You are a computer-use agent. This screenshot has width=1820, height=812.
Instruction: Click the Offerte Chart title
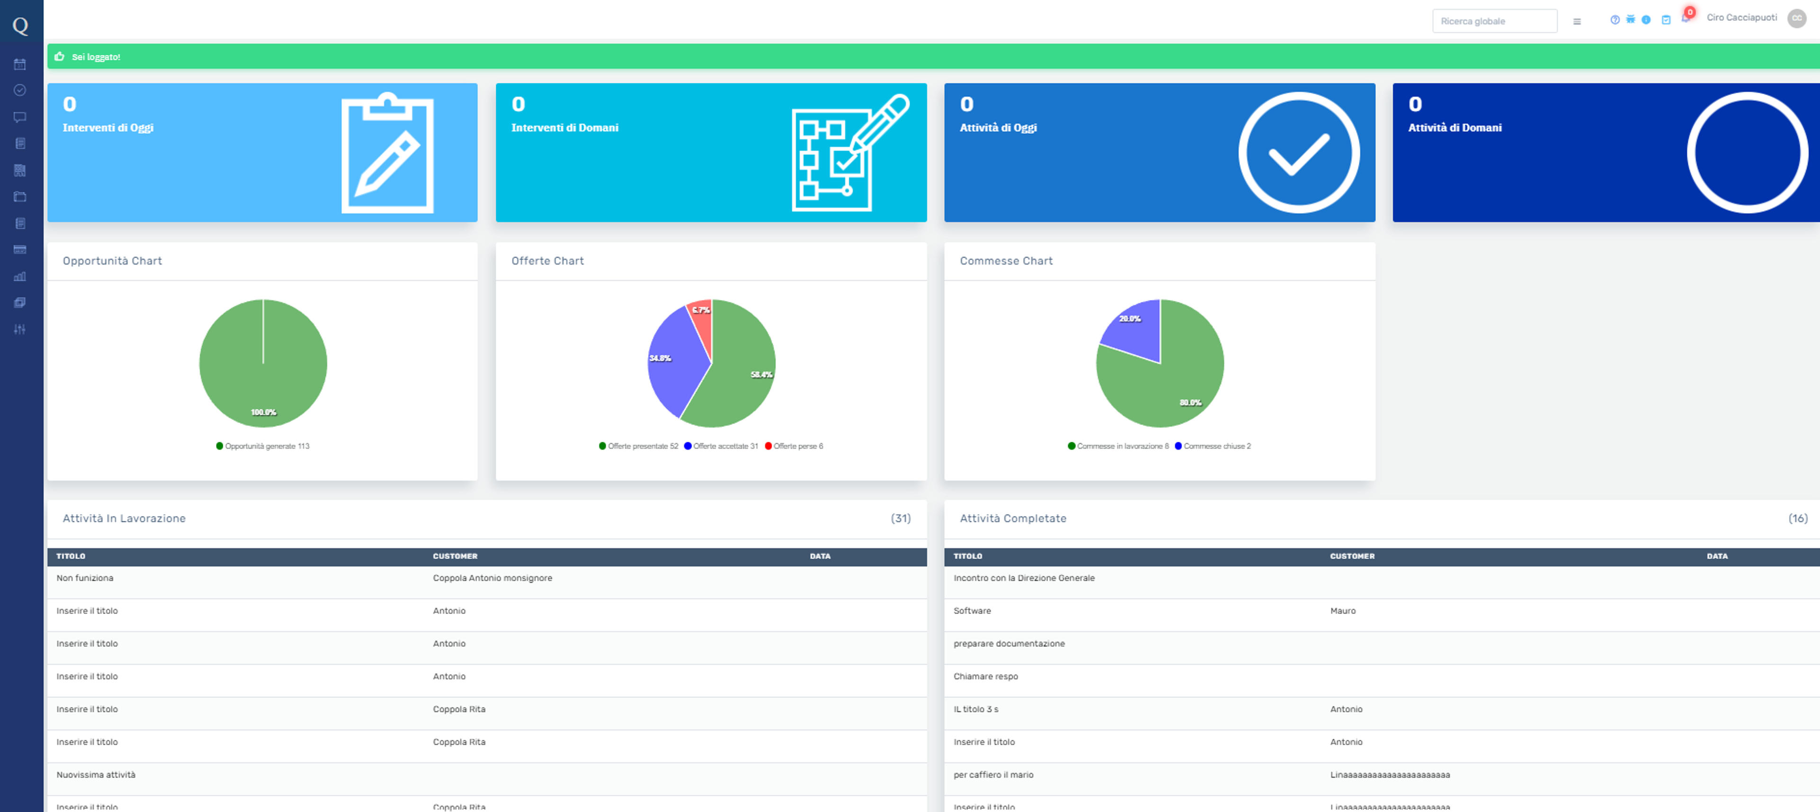(x=547, y=261)
